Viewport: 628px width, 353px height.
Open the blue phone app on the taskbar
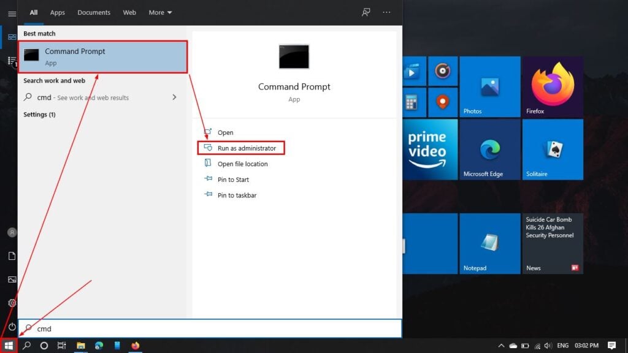(x=117, y=346)
